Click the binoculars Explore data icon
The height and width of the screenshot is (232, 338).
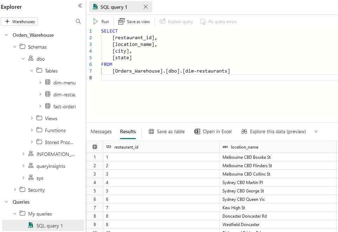click(244, 131)
